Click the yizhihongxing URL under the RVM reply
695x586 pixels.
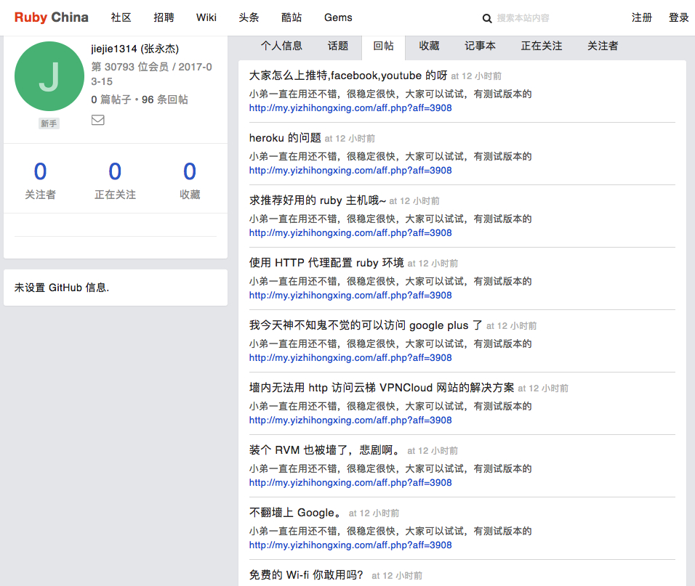[350, 483]
